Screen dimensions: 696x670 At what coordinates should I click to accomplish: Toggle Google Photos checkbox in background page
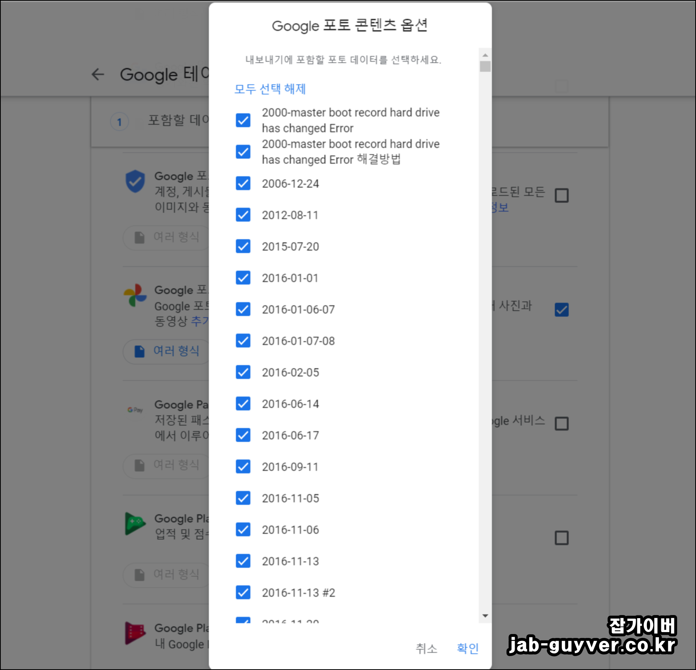tap(561, 309)
